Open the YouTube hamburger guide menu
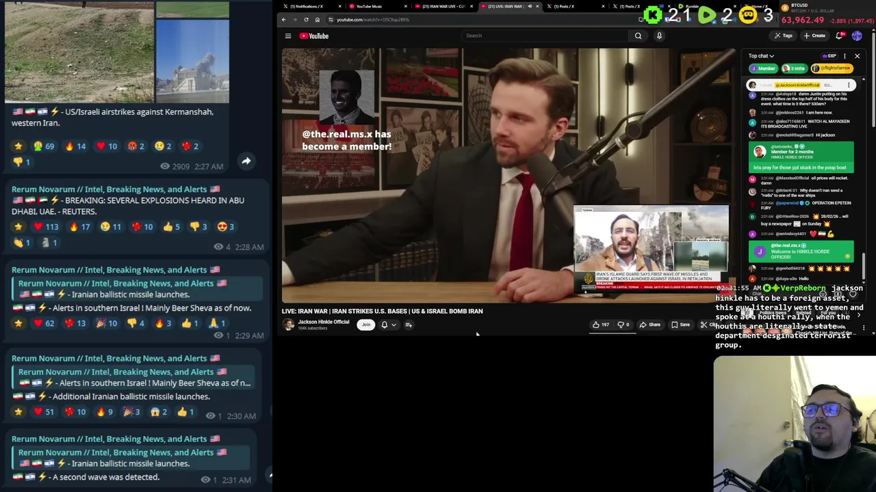The image size is (876, 492). coord(288,36)
